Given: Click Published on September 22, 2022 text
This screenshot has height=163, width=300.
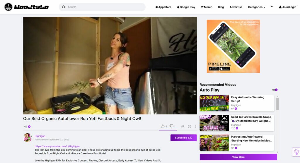Looking at the screenshot, I should 52,140.
